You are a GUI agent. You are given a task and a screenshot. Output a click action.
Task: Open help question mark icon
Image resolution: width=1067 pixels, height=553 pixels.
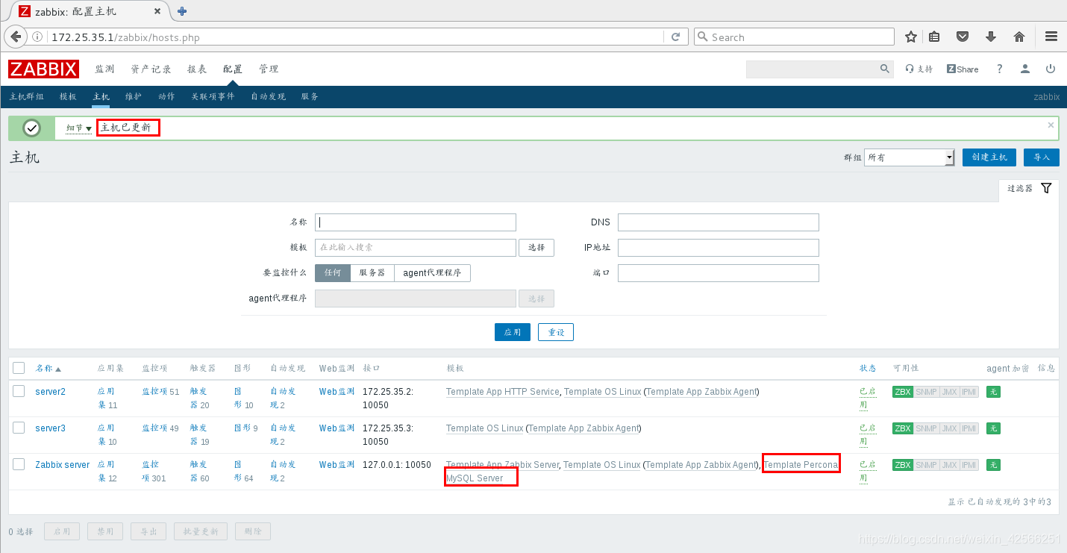[1000, 69]
